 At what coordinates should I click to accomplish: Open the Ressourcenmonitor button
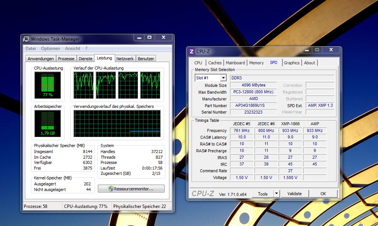point(131,189)
